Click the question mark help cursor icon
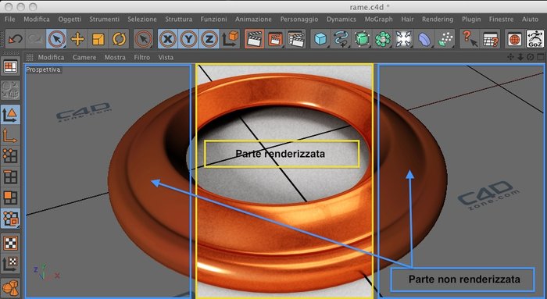Image resolution: width=547 pixels, height=299 pixels. 469,39
